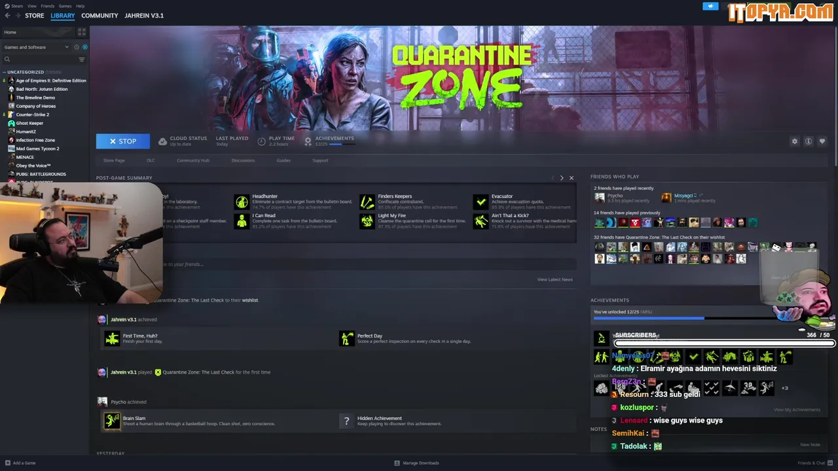The height and width of the screenshot is (471, 838).
Task: Click the Brain Slam achievement icon
Action: click(x=113, y=421)
